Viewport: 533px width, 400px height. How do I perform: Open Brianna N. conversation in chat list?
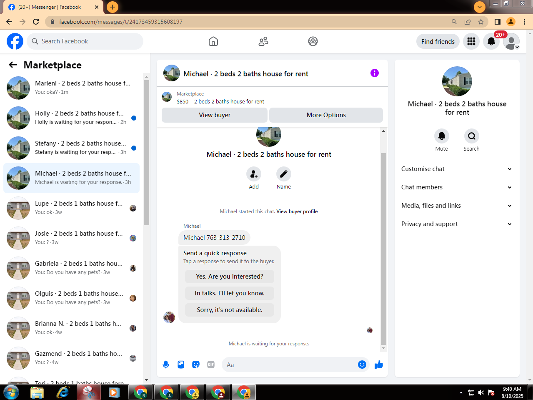[x=71, y=328]
